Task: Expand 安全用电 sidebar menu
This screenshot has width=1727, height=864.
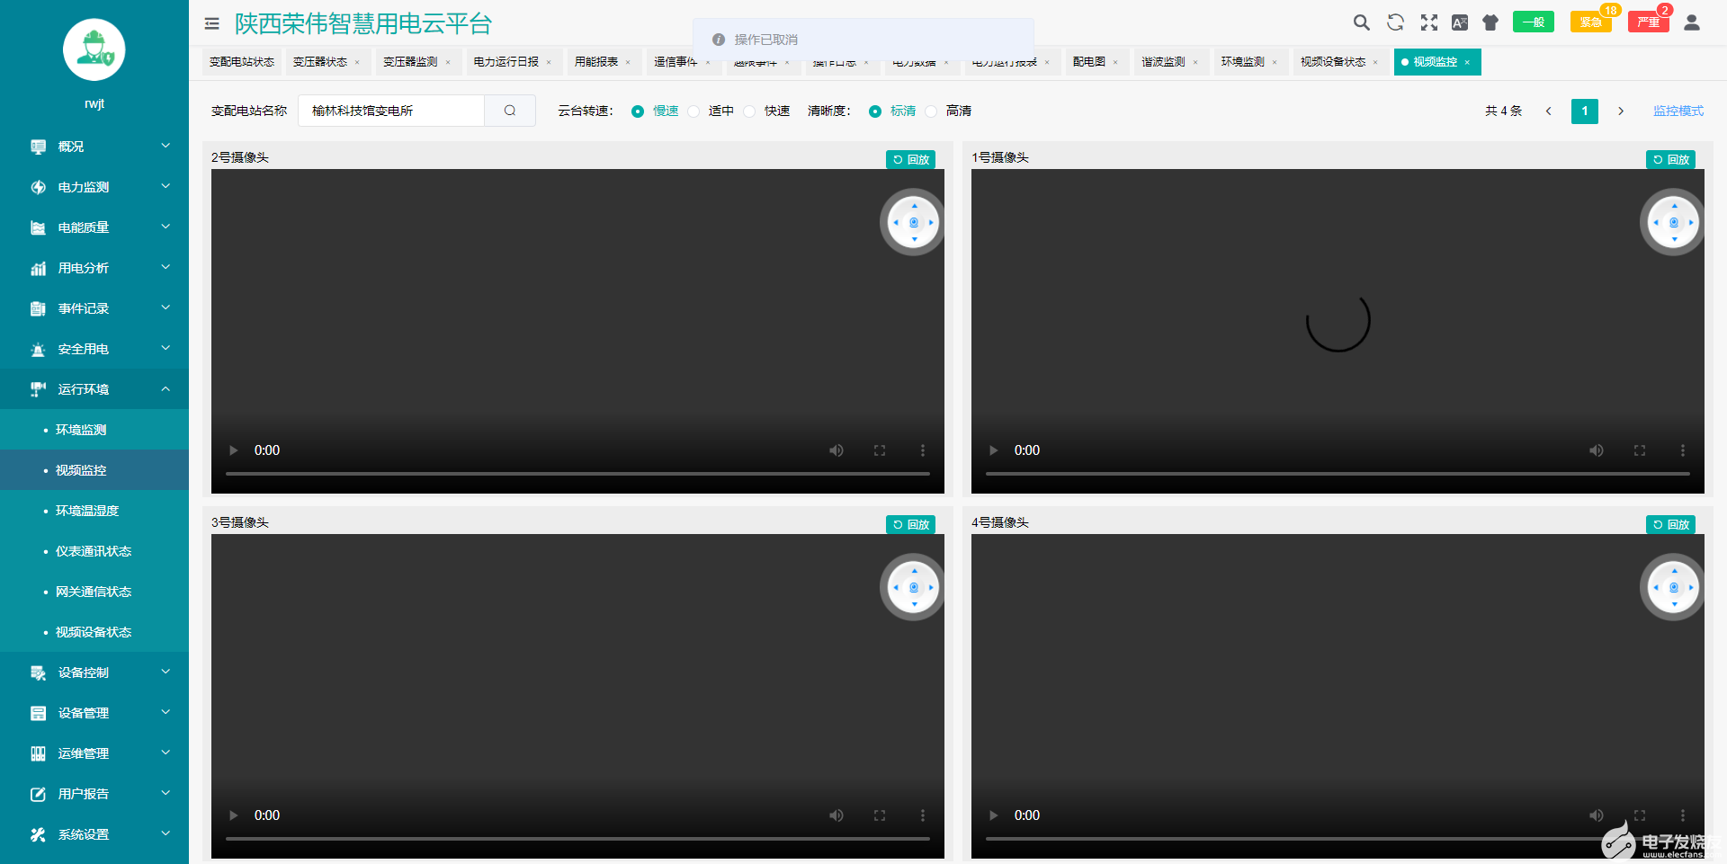Action: click(94, 349)
